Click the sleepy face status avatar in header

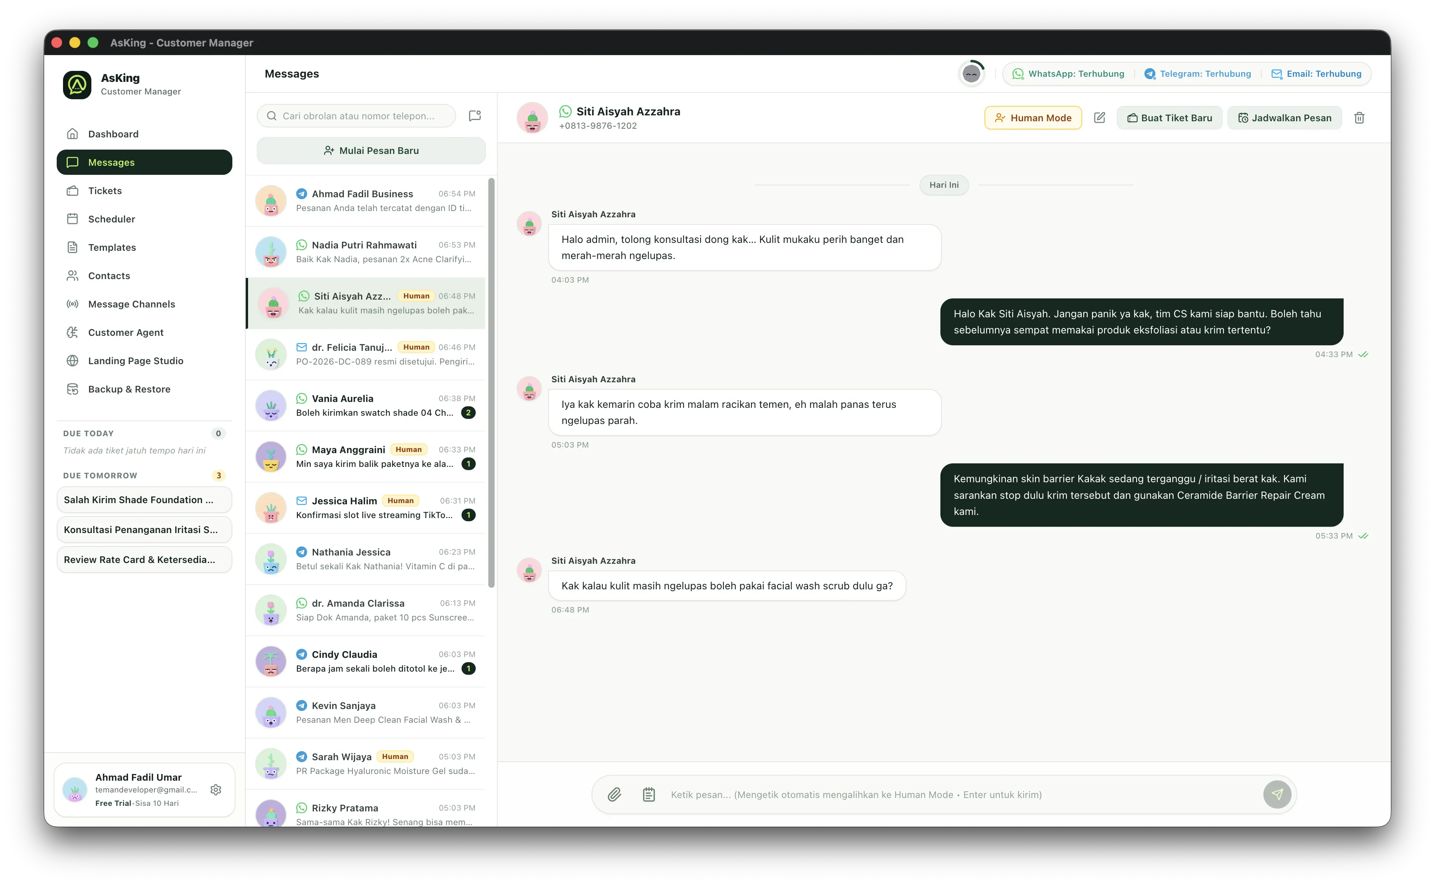pos(971,74)
